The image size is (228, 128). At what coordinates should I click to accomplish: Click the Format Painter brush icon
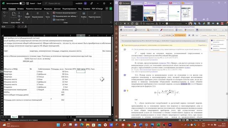coord(19,20)
